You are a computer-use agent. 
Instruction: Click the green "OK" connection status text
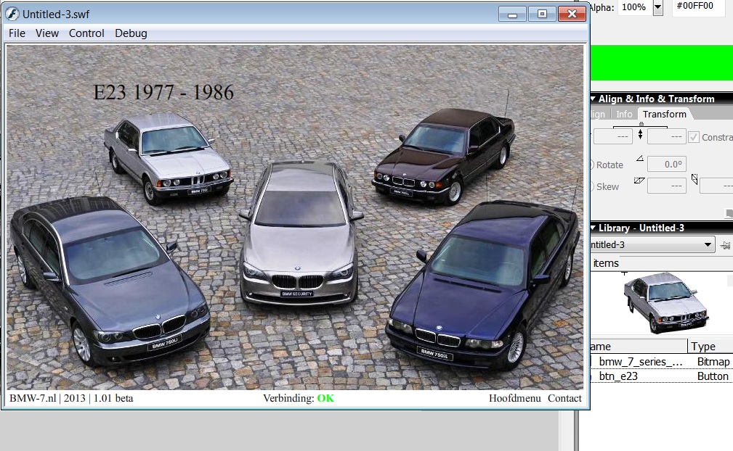[x=325, y=398]
